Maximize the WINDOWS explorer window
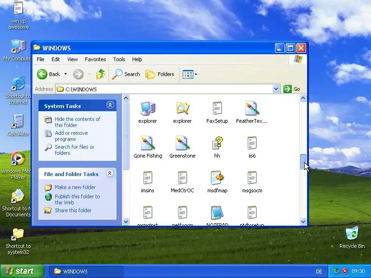Screen dimensions: 371x278 pyautogui.click(x=290, y=48)
